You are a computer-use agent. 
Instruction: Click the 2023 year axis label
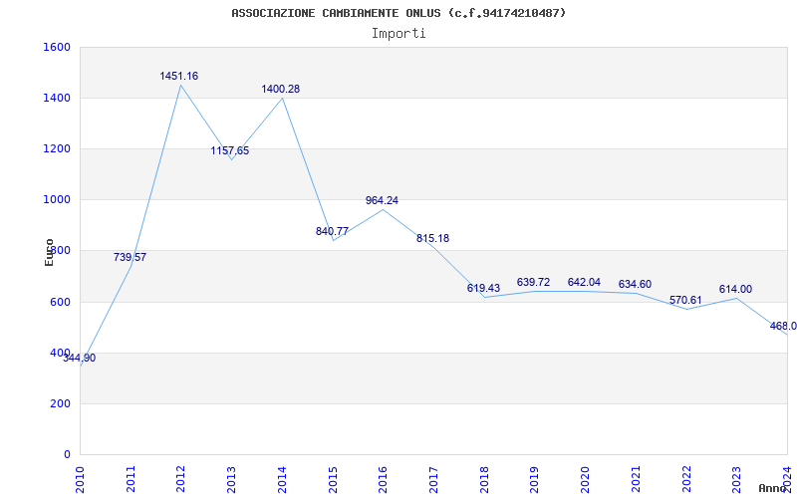point(736,480)
